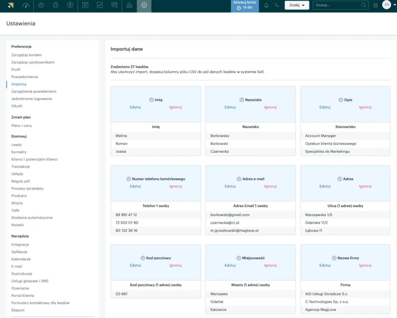
Task: Click Edytuj on the Adres e-mail card
Action: [x=230, y=186]
